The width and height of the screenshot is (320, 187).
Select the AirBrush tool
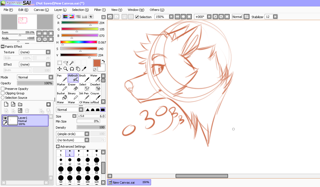click(73, 78)
